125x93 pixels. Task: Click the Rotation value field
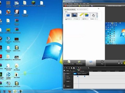coord(96,19)
